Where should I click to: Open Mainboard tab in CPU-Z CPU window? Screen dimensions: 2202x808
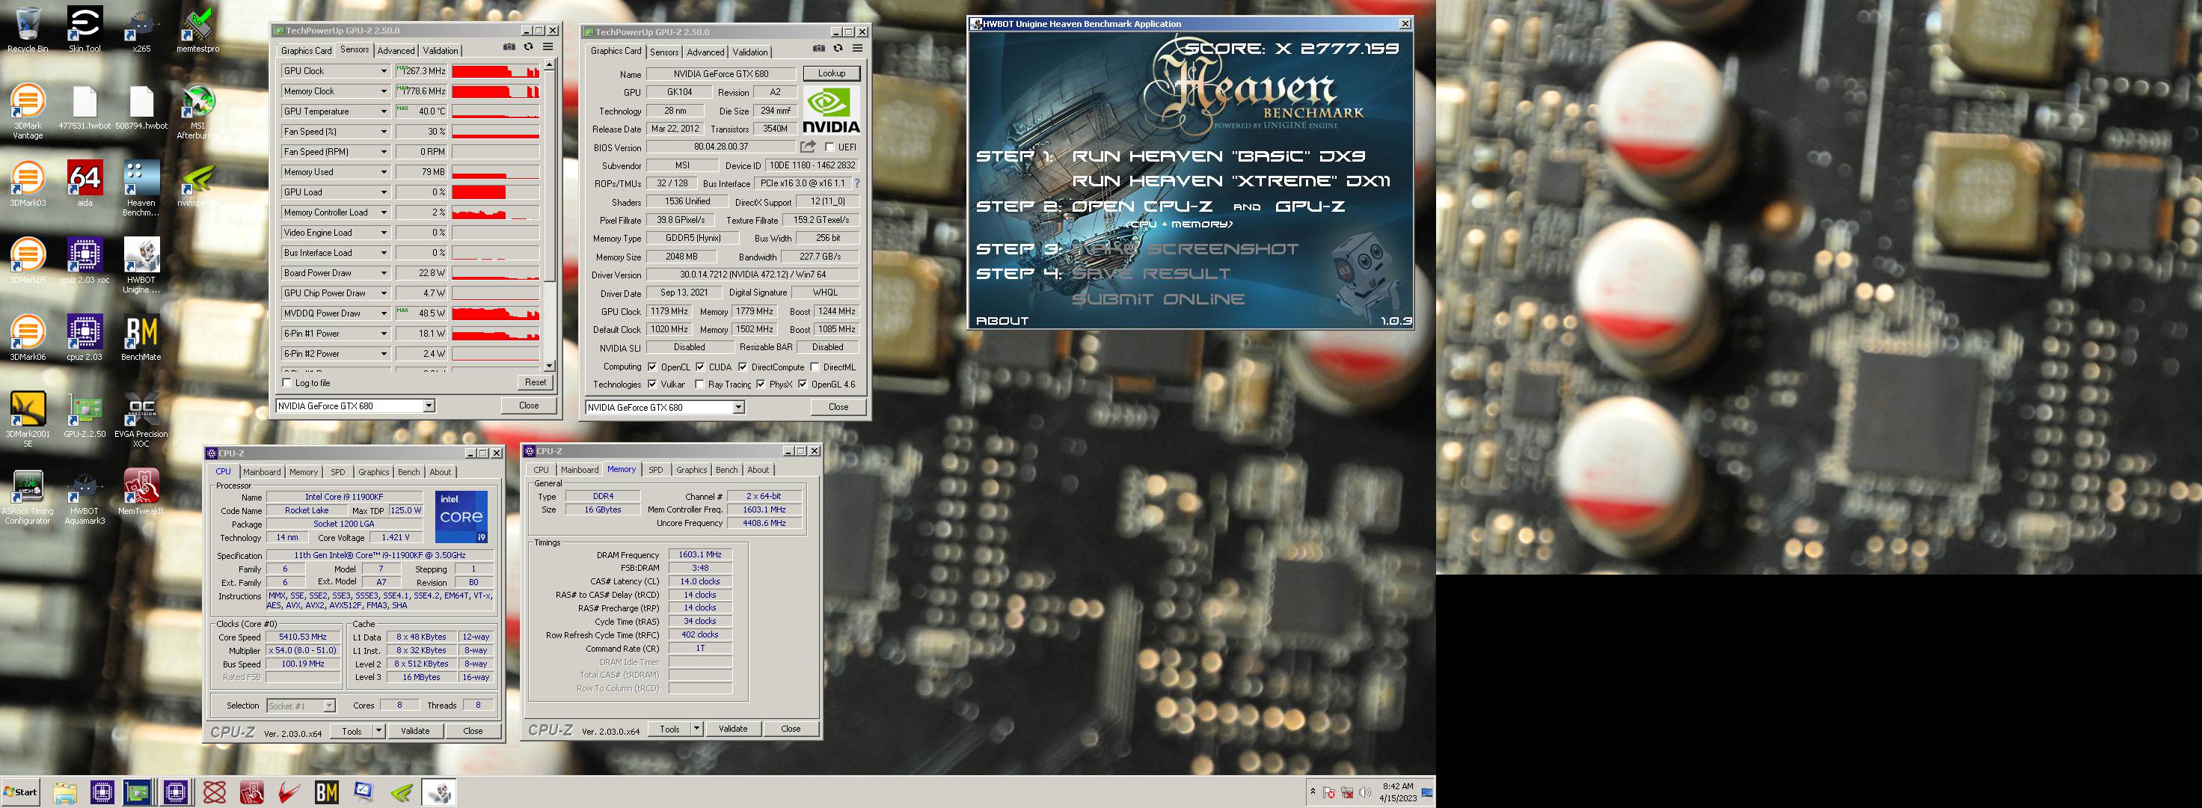[x=262, y=472]
